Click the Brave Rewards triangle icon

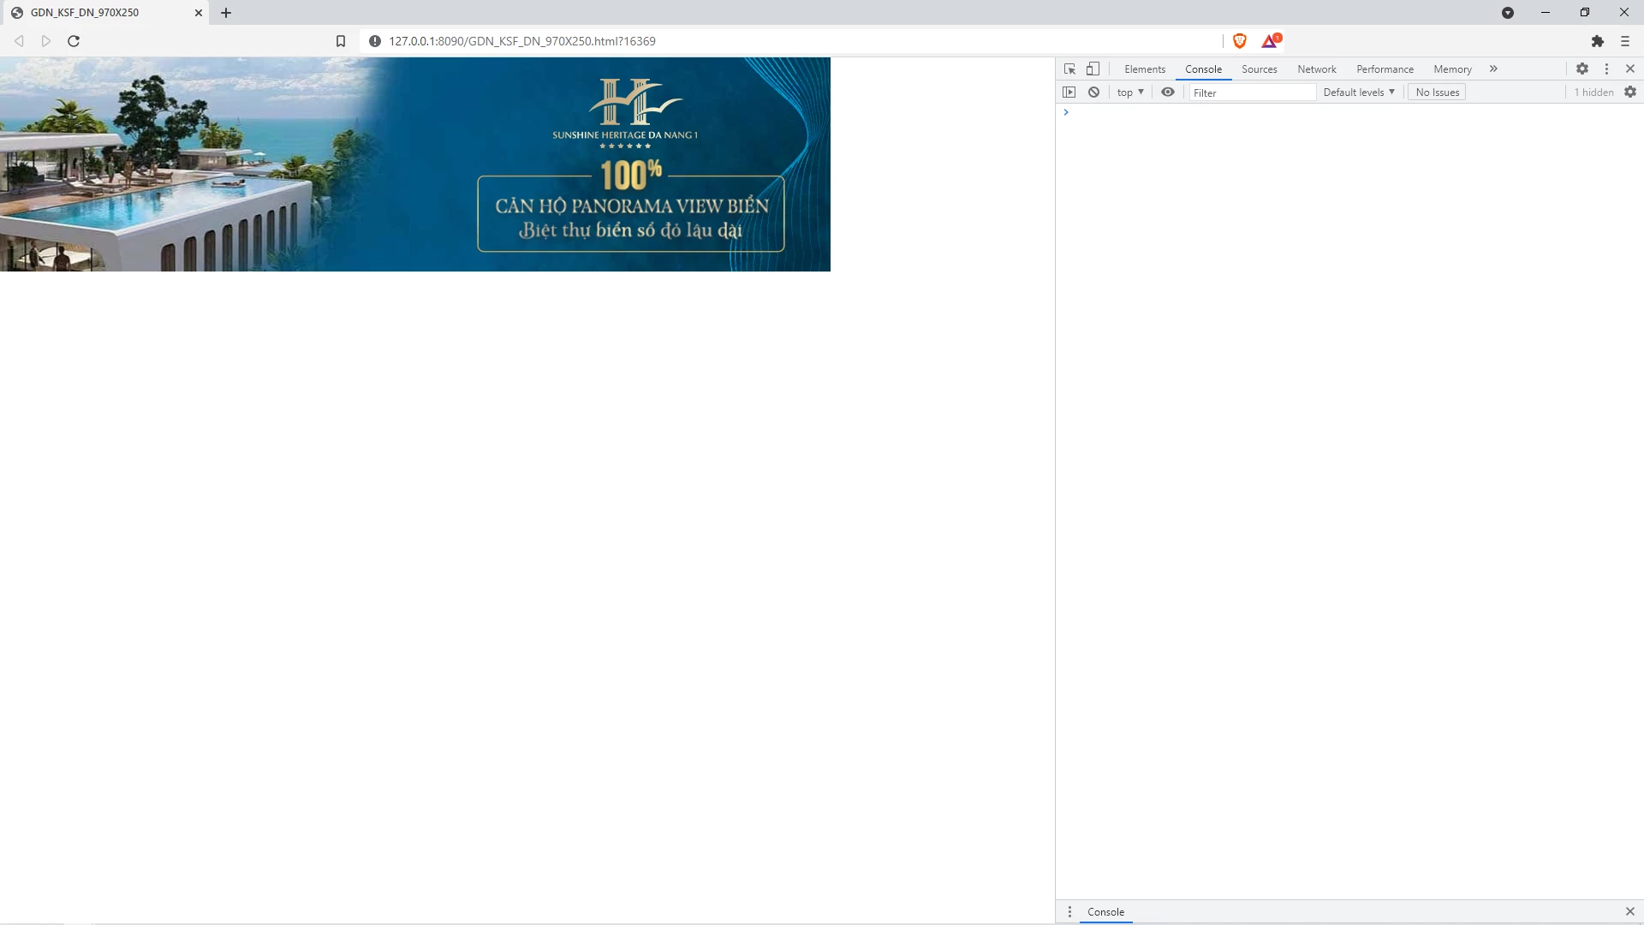pyautogui.click(x=1270, y=40)
